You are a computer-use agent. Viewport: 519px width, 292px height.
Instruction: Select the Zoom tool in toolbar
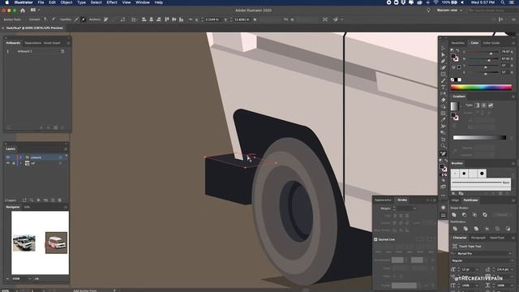pos(444,146)
